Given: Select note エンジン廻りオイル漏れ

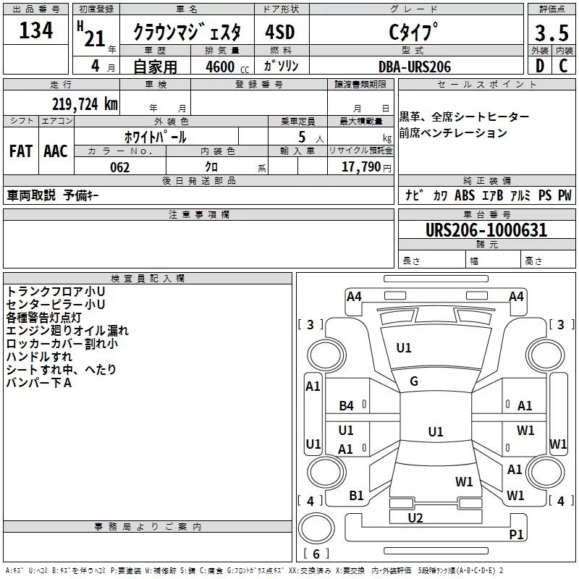Looking at the screenshot, I should point(67,331).
